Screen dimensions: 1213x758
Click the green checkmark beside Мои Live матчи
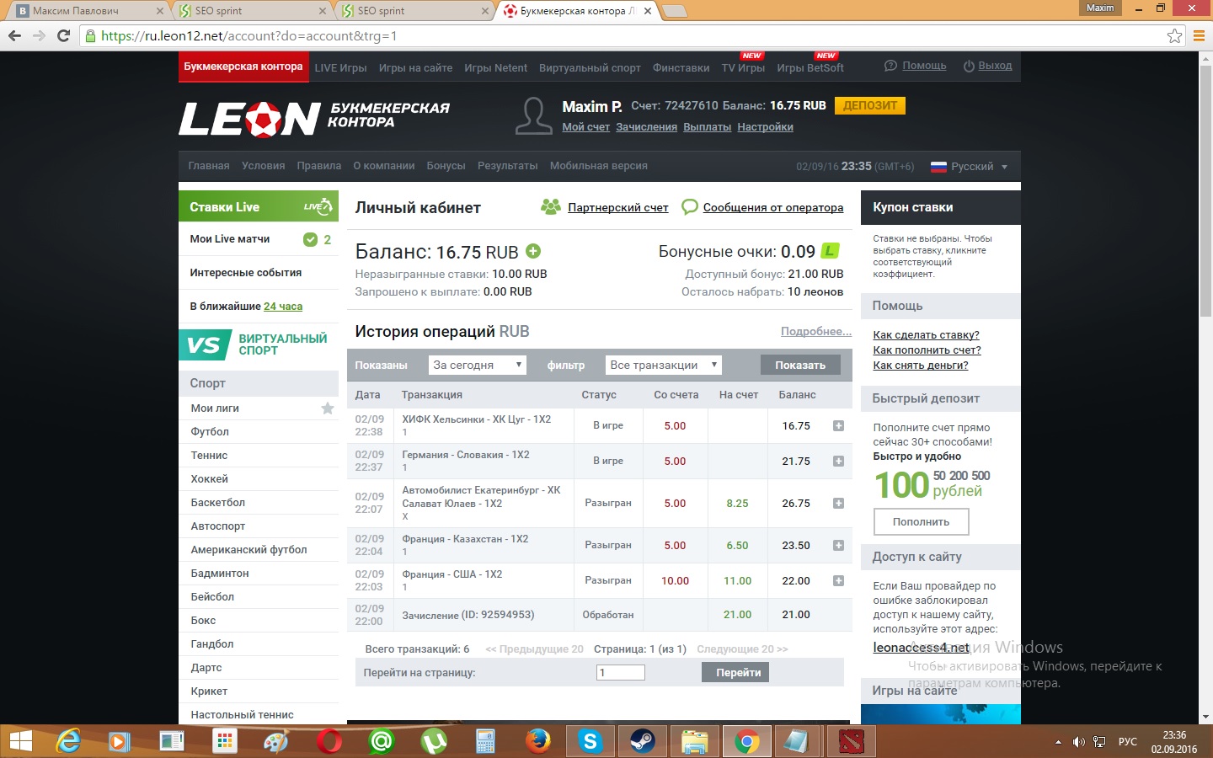pyautogui.click(x=310, y=239)
